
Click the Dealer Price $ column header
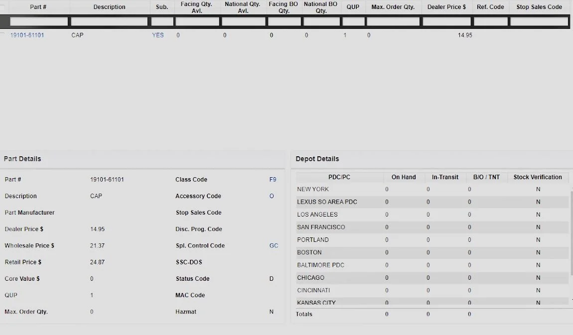click(446, 7)
